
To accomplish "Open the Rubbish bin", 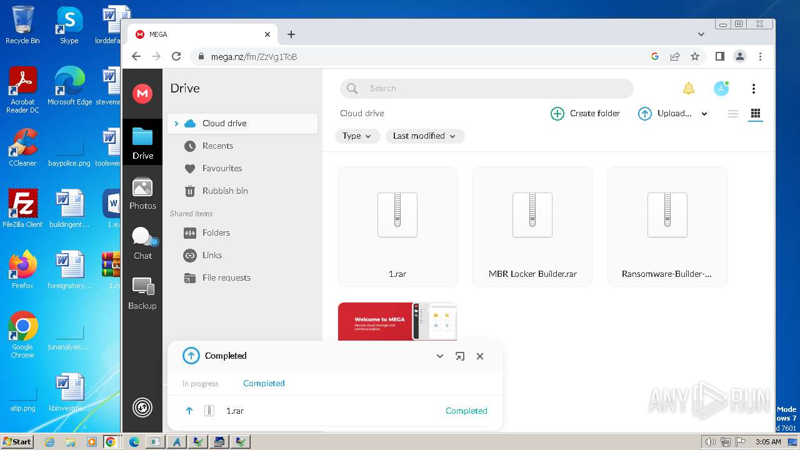I will point(225,191).
